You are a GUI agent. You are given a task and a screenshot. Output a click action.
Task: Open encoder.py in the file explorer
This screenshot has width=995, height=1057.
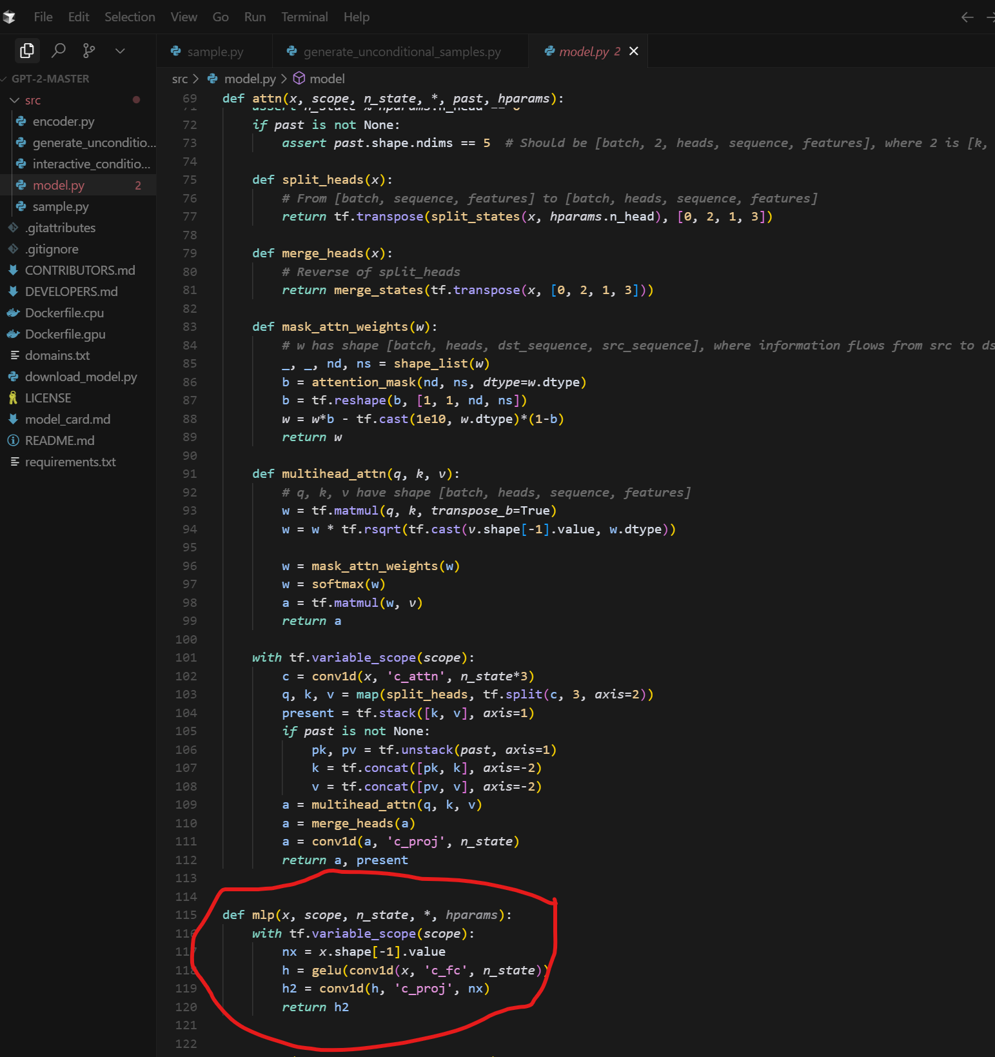click(x=63, y=121)
